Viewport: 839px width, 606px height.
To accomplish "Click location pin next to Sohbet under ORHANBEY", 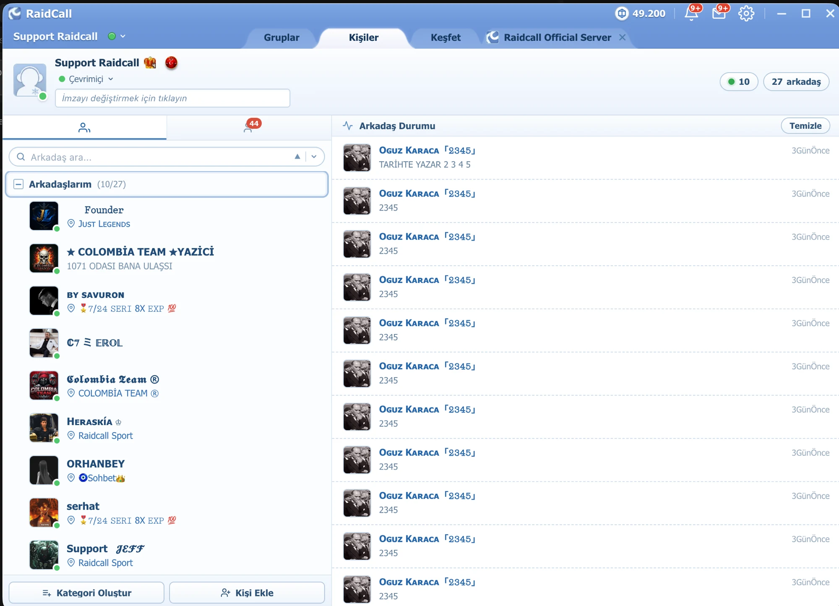I will [x=71, y=478].
